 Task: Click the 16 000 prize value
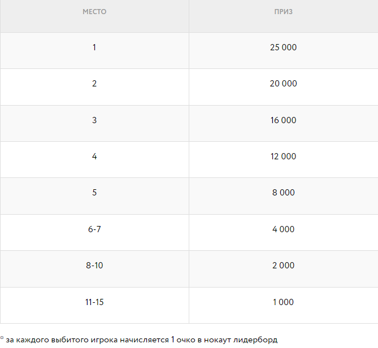tap(283, 120)
